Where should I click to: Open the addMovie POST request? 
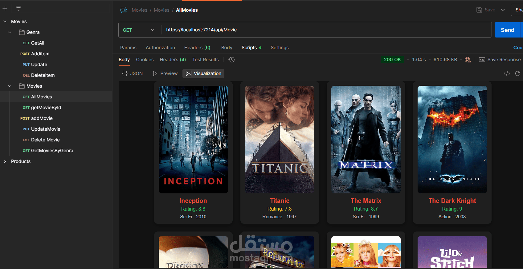pos(42,118)
